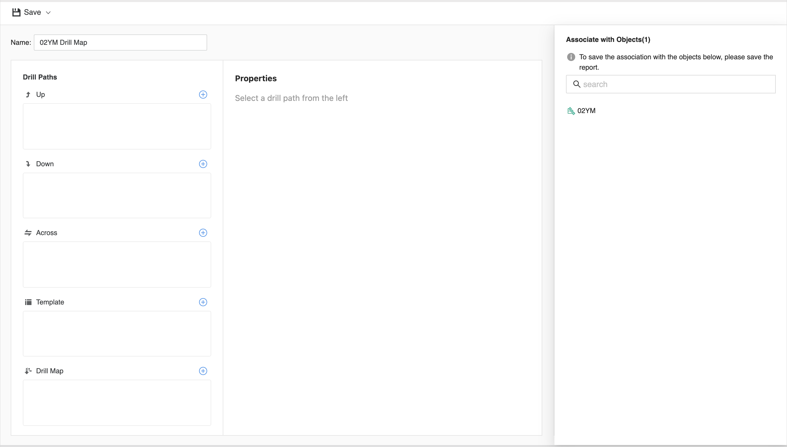
Task: Click the Template list icon
Action: point(28,302)
